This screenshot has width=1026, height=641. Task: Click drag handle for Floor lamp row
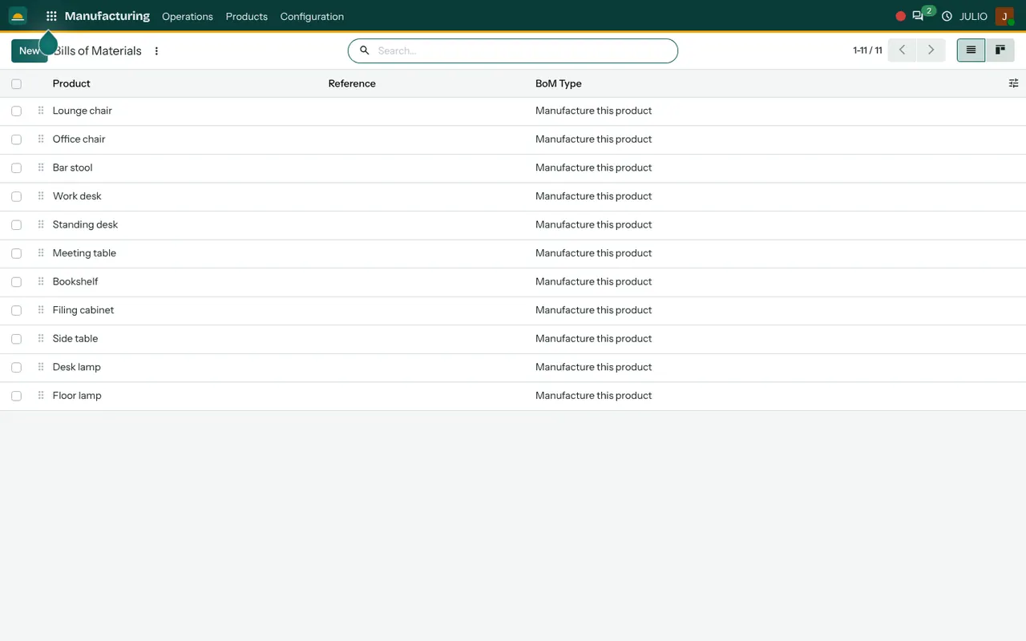41,395
